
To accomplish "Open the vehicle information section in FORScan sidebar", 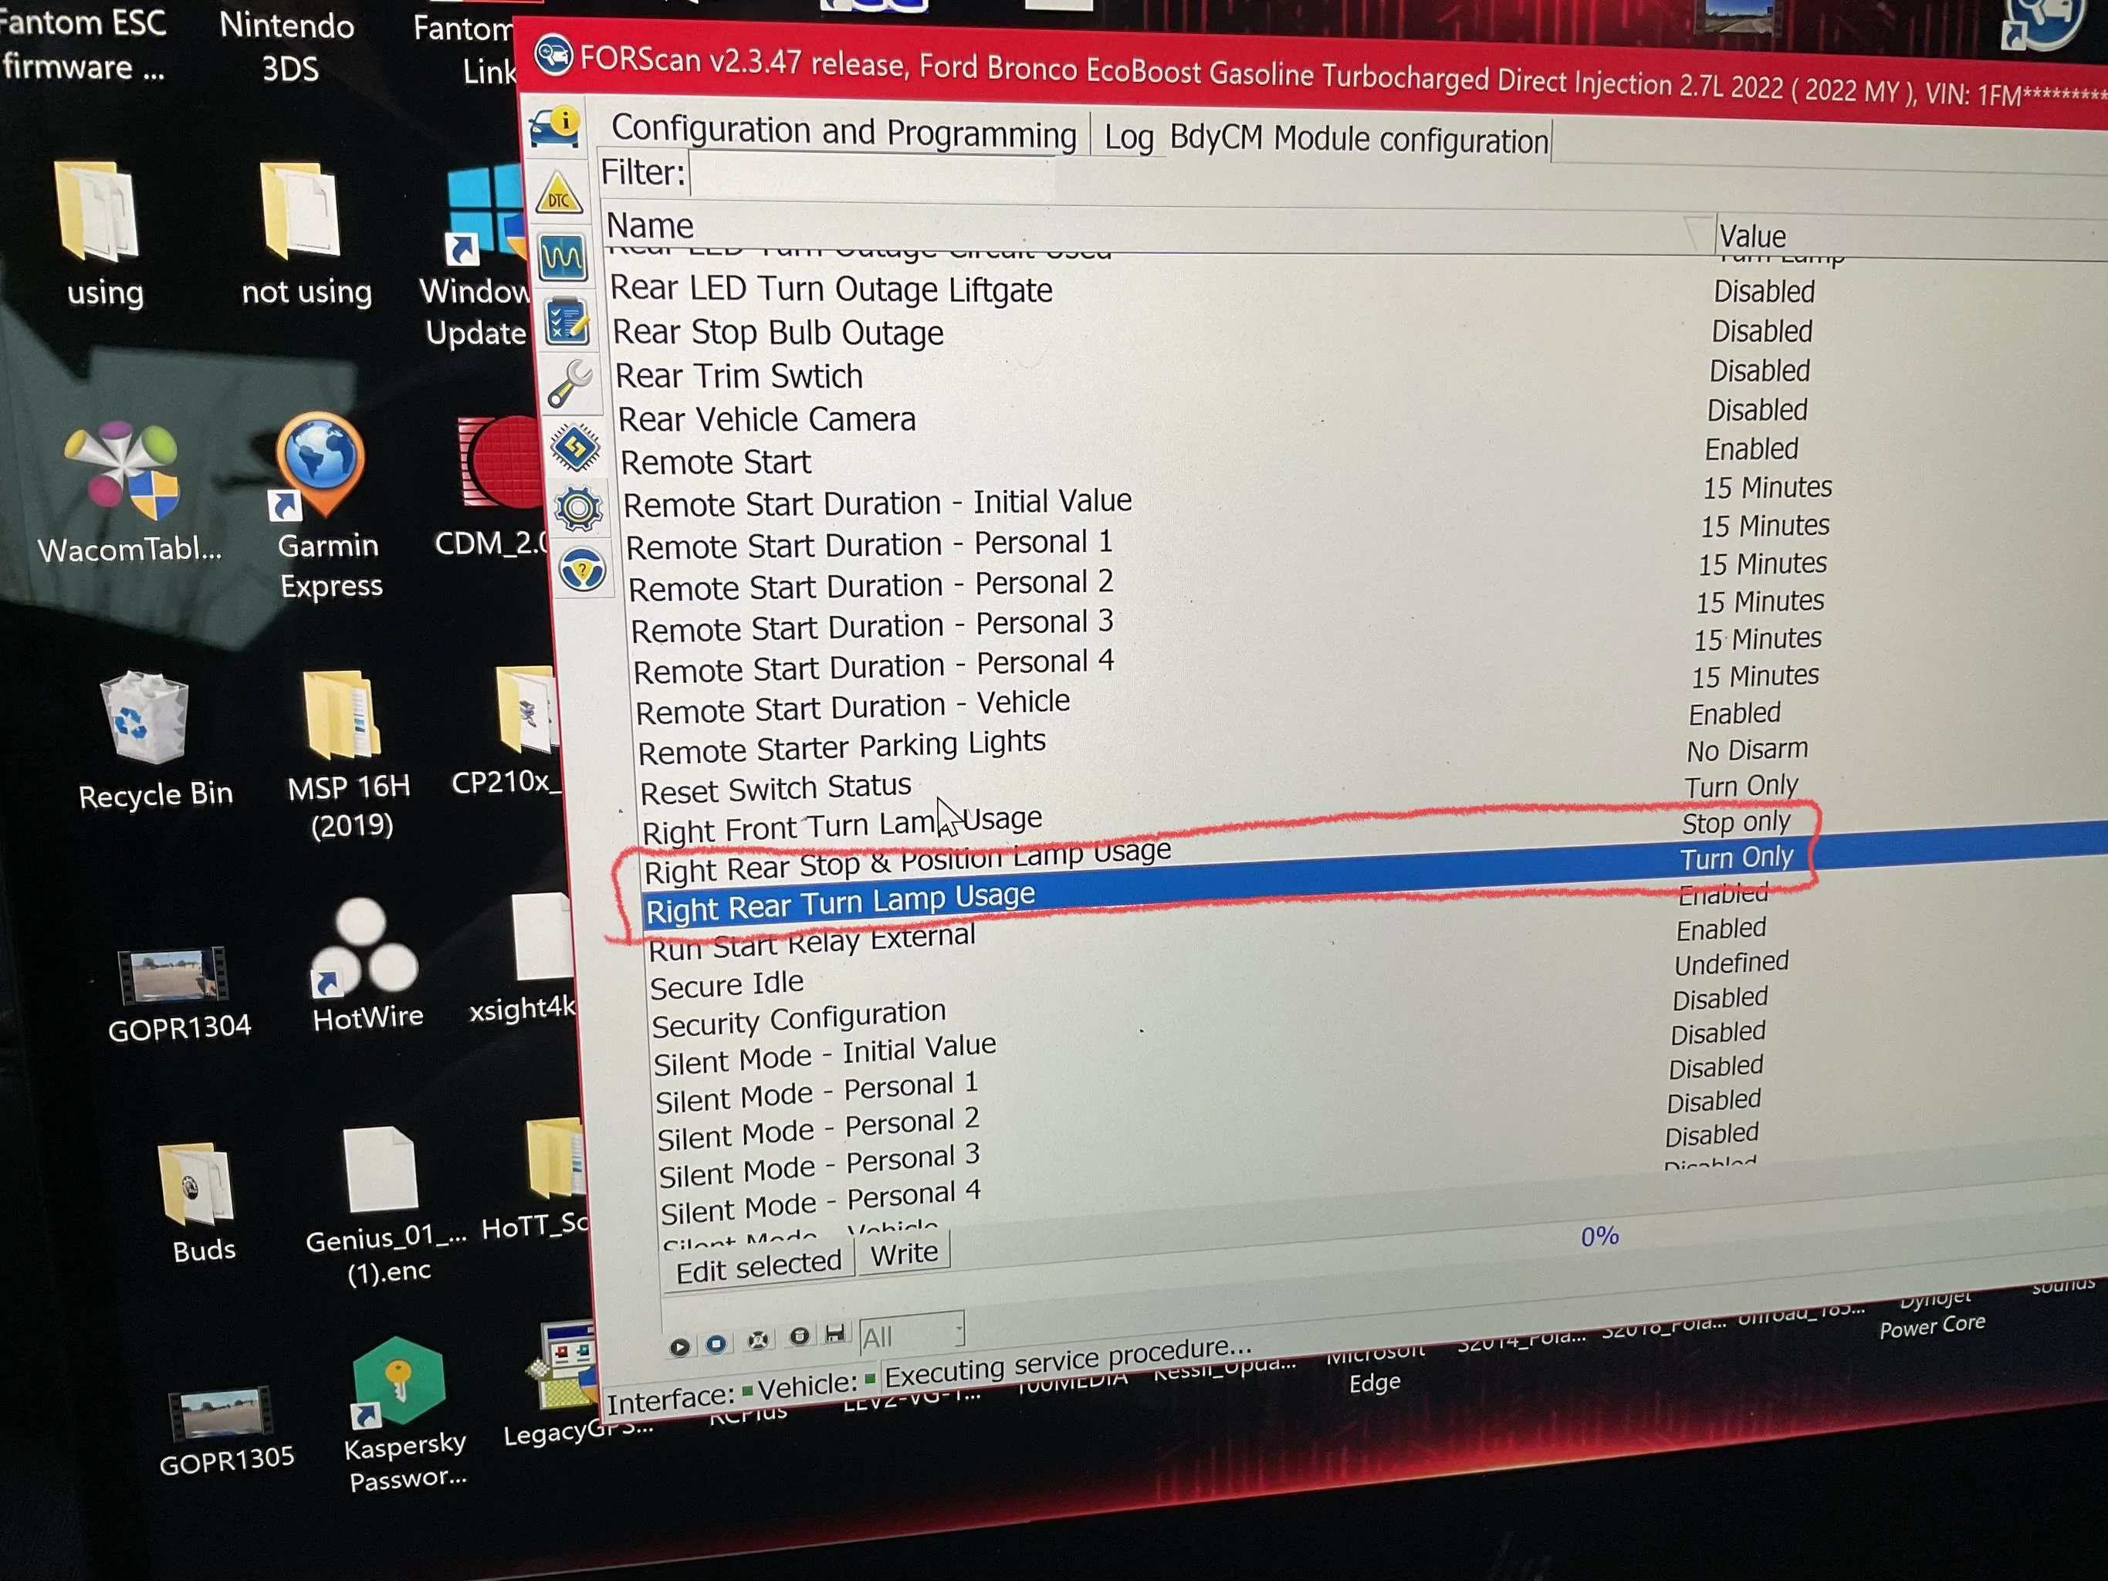I will click(556, 127).
